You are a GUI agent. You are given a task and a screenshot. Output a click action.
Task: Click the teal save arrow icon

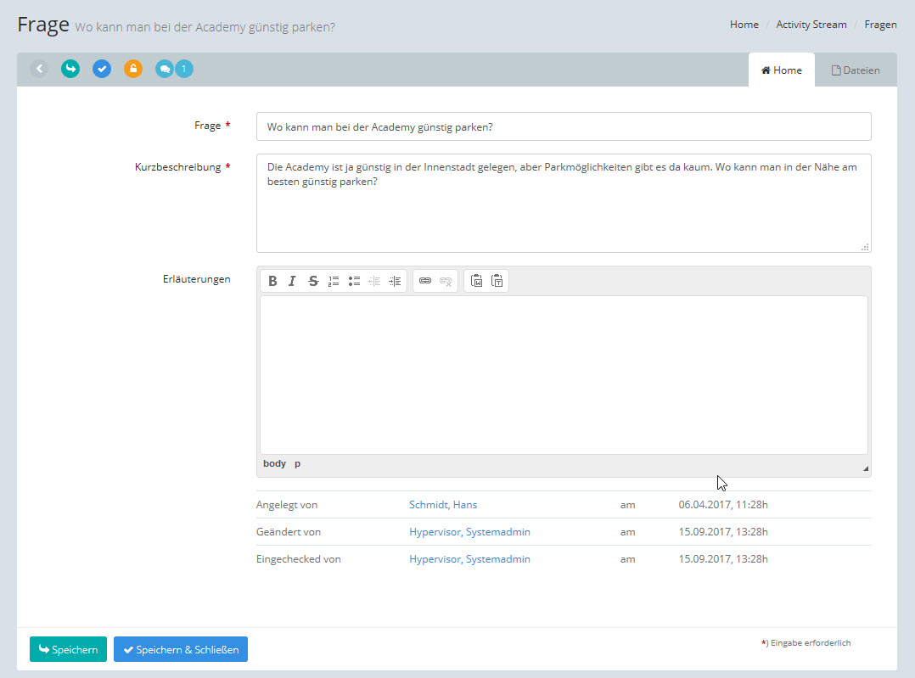[x=70, y=69]
